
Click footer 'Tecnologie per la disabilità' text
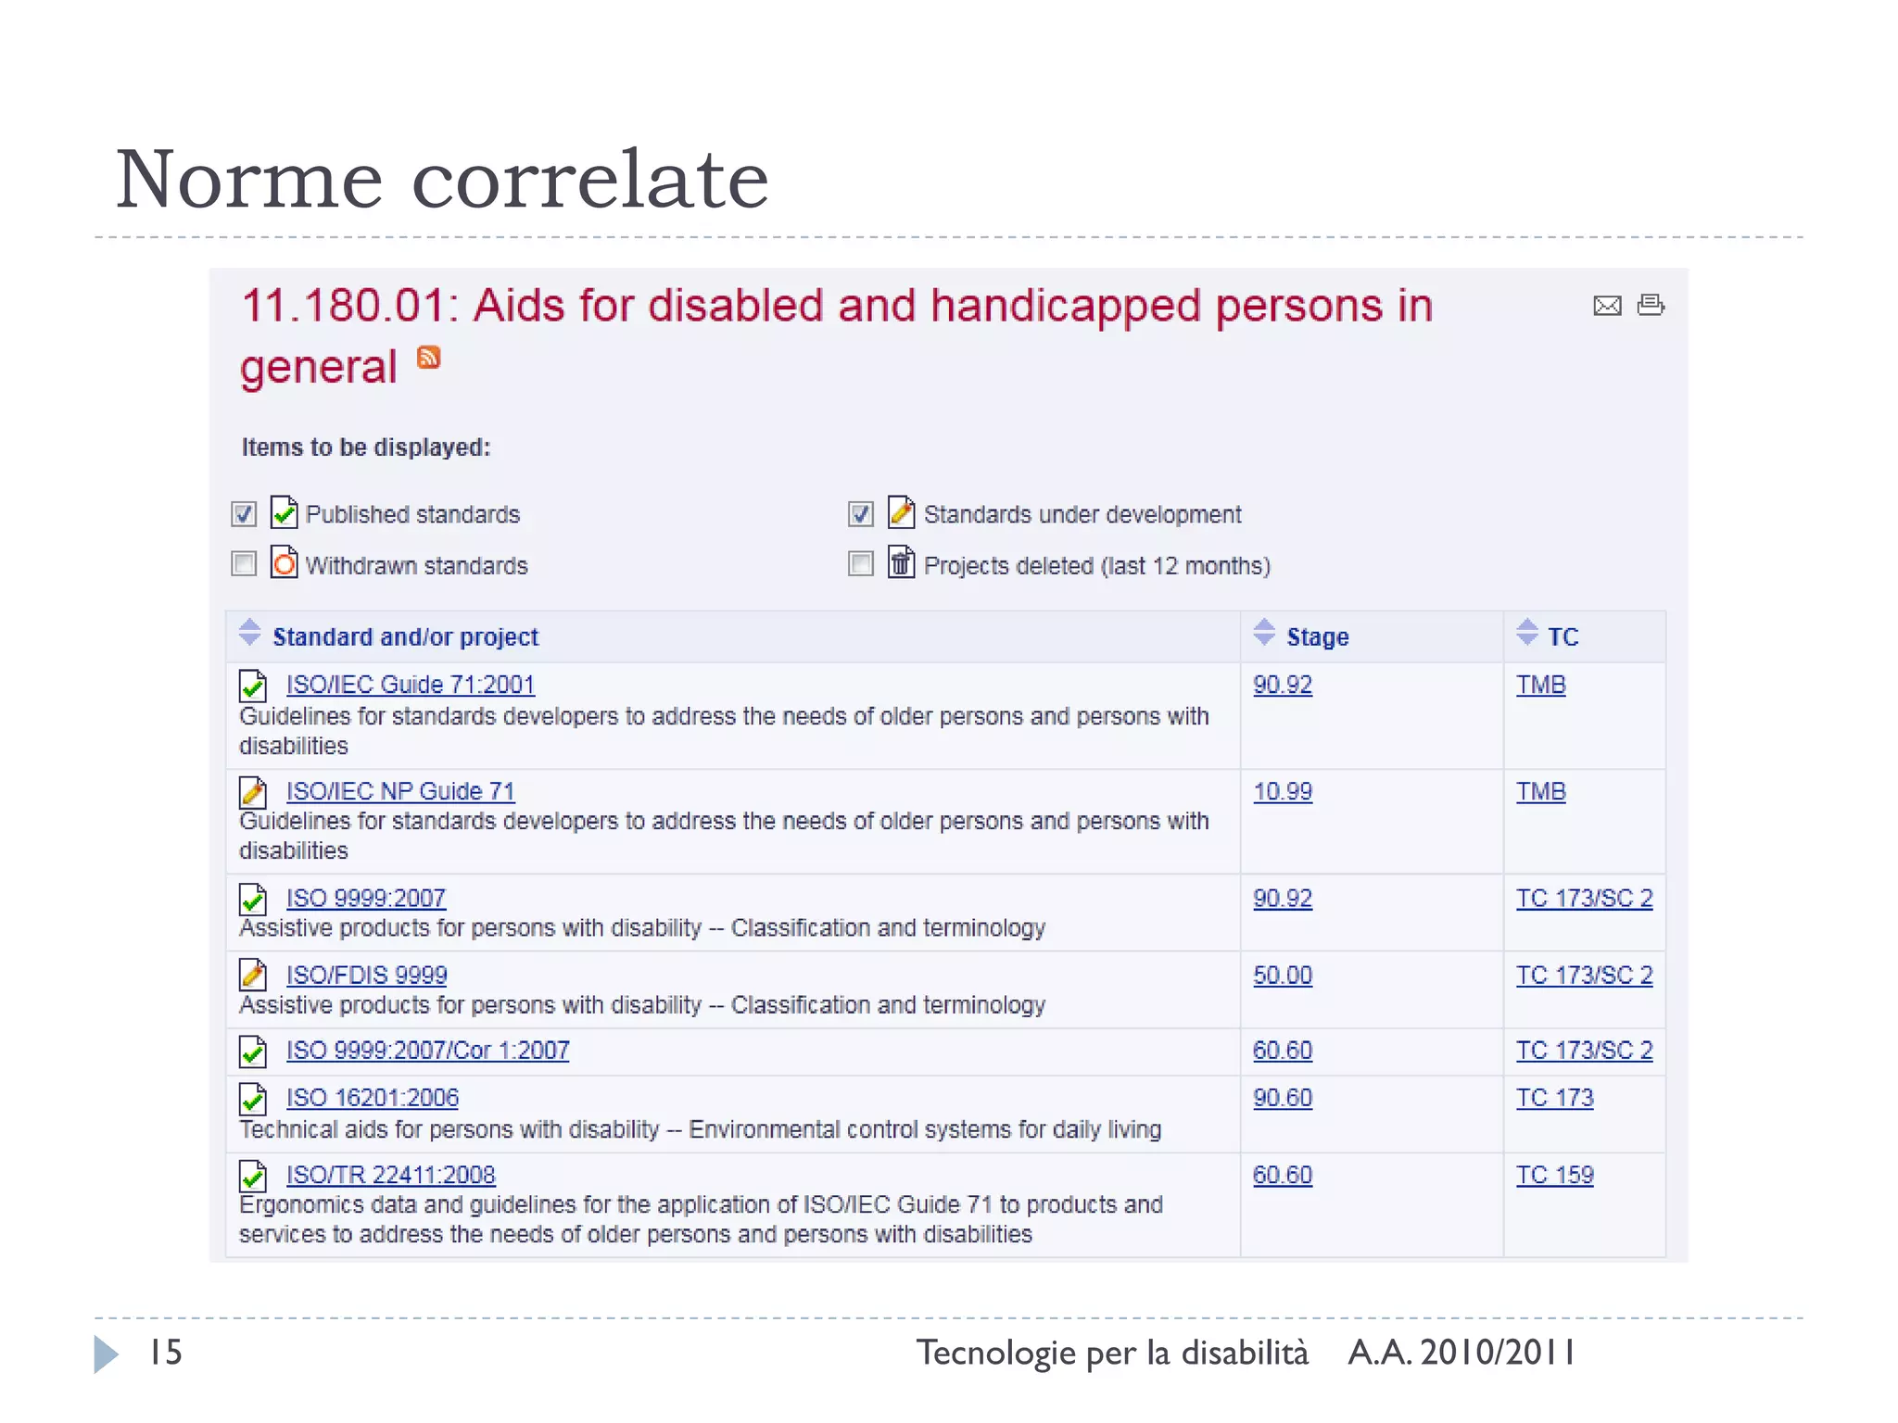[1112, 1354]
